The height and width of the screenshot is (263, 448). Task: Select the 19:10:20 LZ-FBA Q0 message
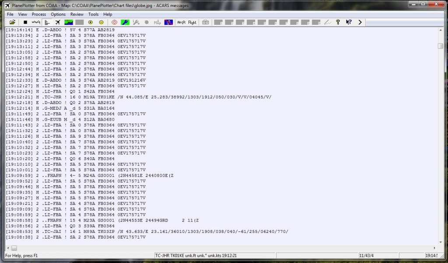click(60, 159)
